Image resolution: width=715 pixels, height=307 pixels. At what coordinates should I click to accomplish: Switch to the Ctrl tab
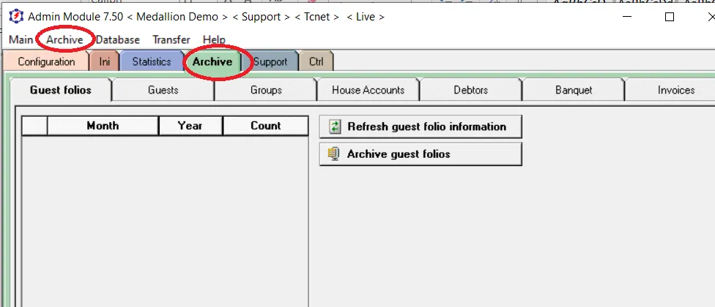[316, 62]
